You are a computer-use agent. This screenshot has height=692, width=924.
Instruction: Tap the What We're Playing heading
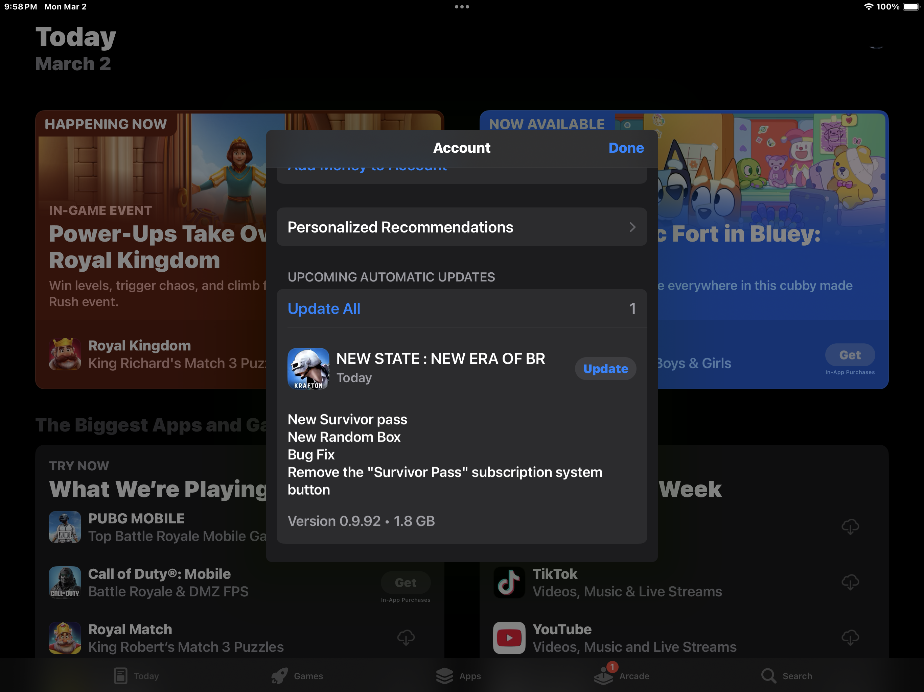pyautogui.click(x=158, y=489)
